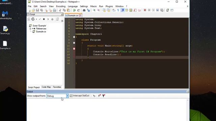Open the Function List toolbar icon
The width and height of the screenshot is (216, 121).
pyautogui.click(x=135, y=10)
